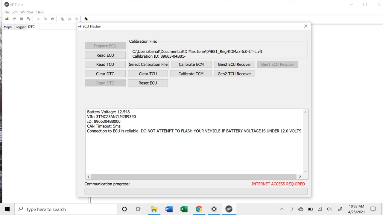Image resolution: width=383 pixels, height=215 pixels.
Task: Click the calibration file path text
Action: [197, 51]
